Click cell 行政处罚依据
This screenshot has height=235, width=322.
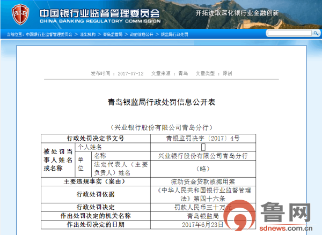tap(96, 194)
